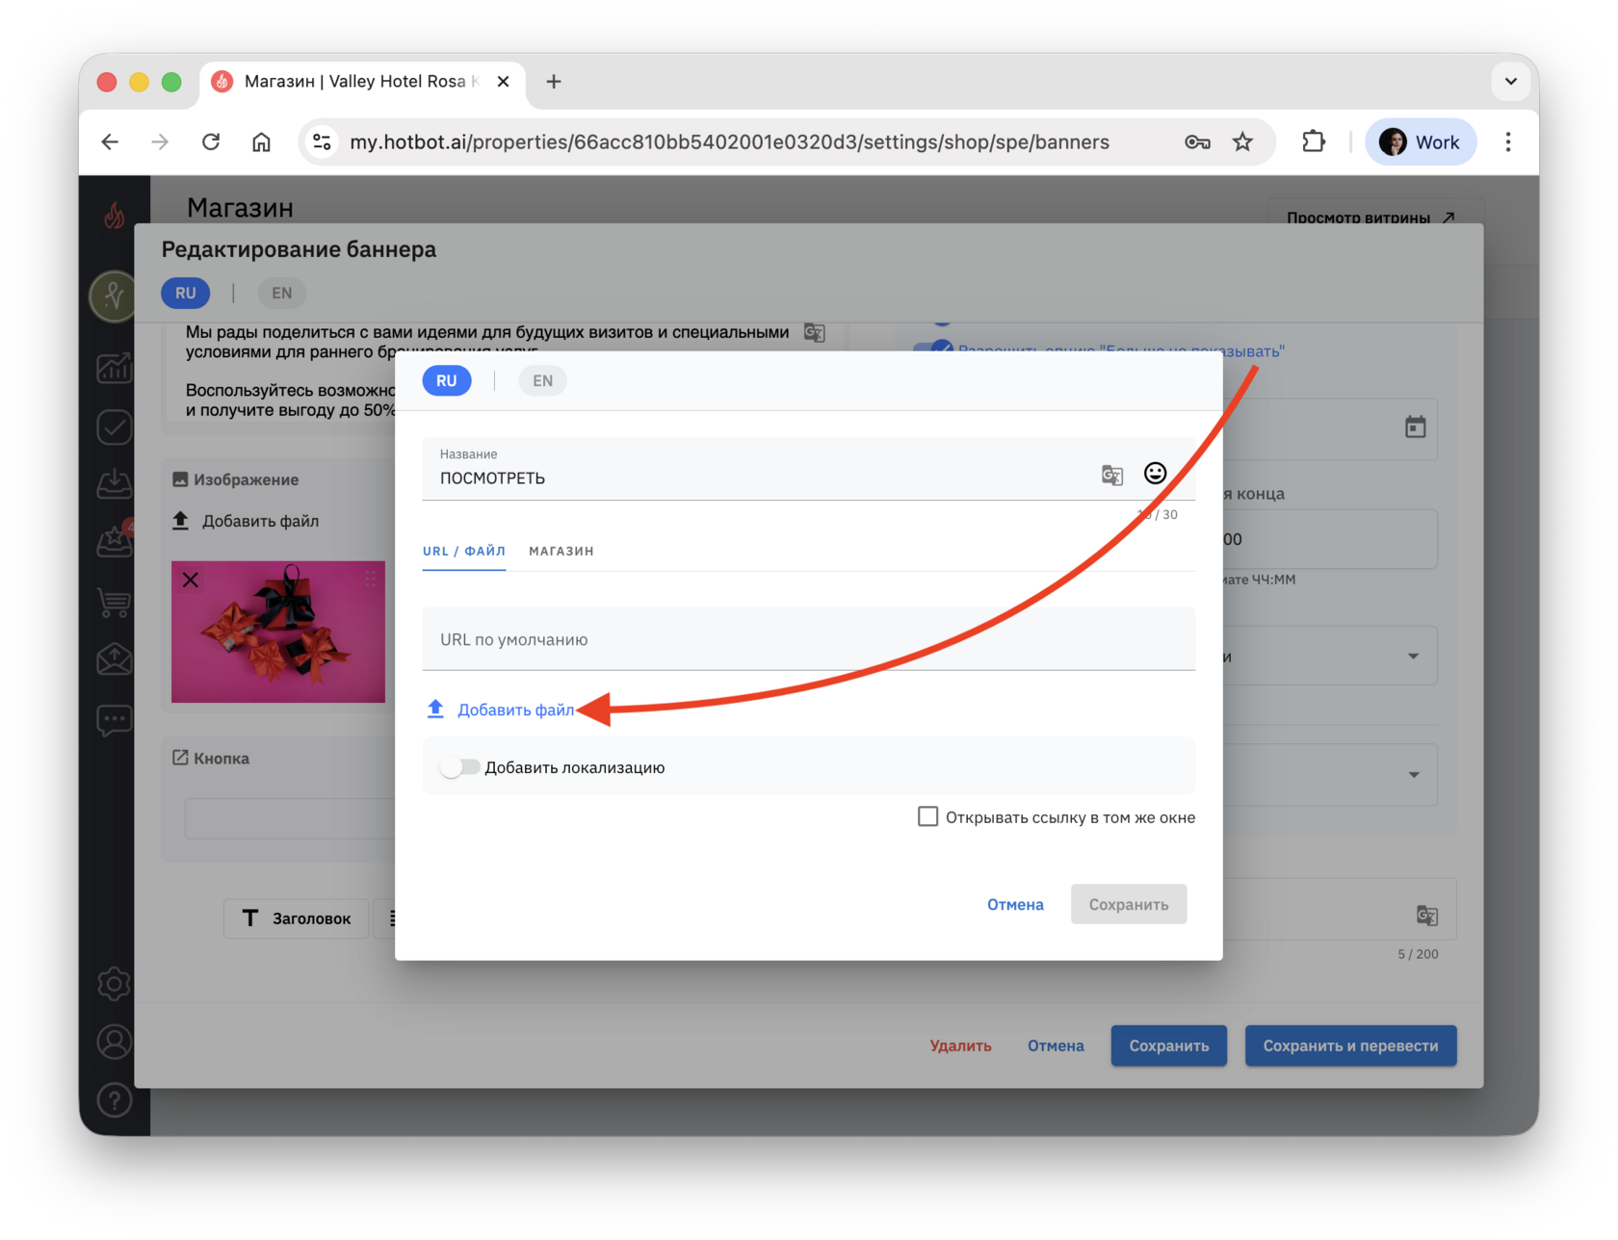
Task: Remove the gift image with the X icon
Action: (191, 580)
